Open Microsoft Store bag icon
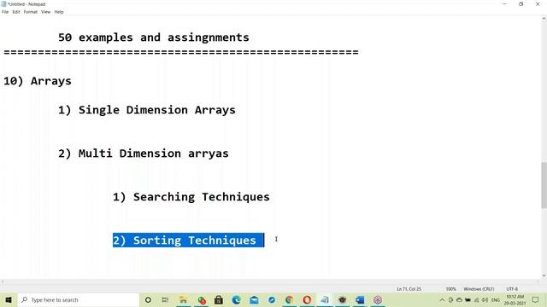Screen dimensions: 547x307 tap(219, 299)
